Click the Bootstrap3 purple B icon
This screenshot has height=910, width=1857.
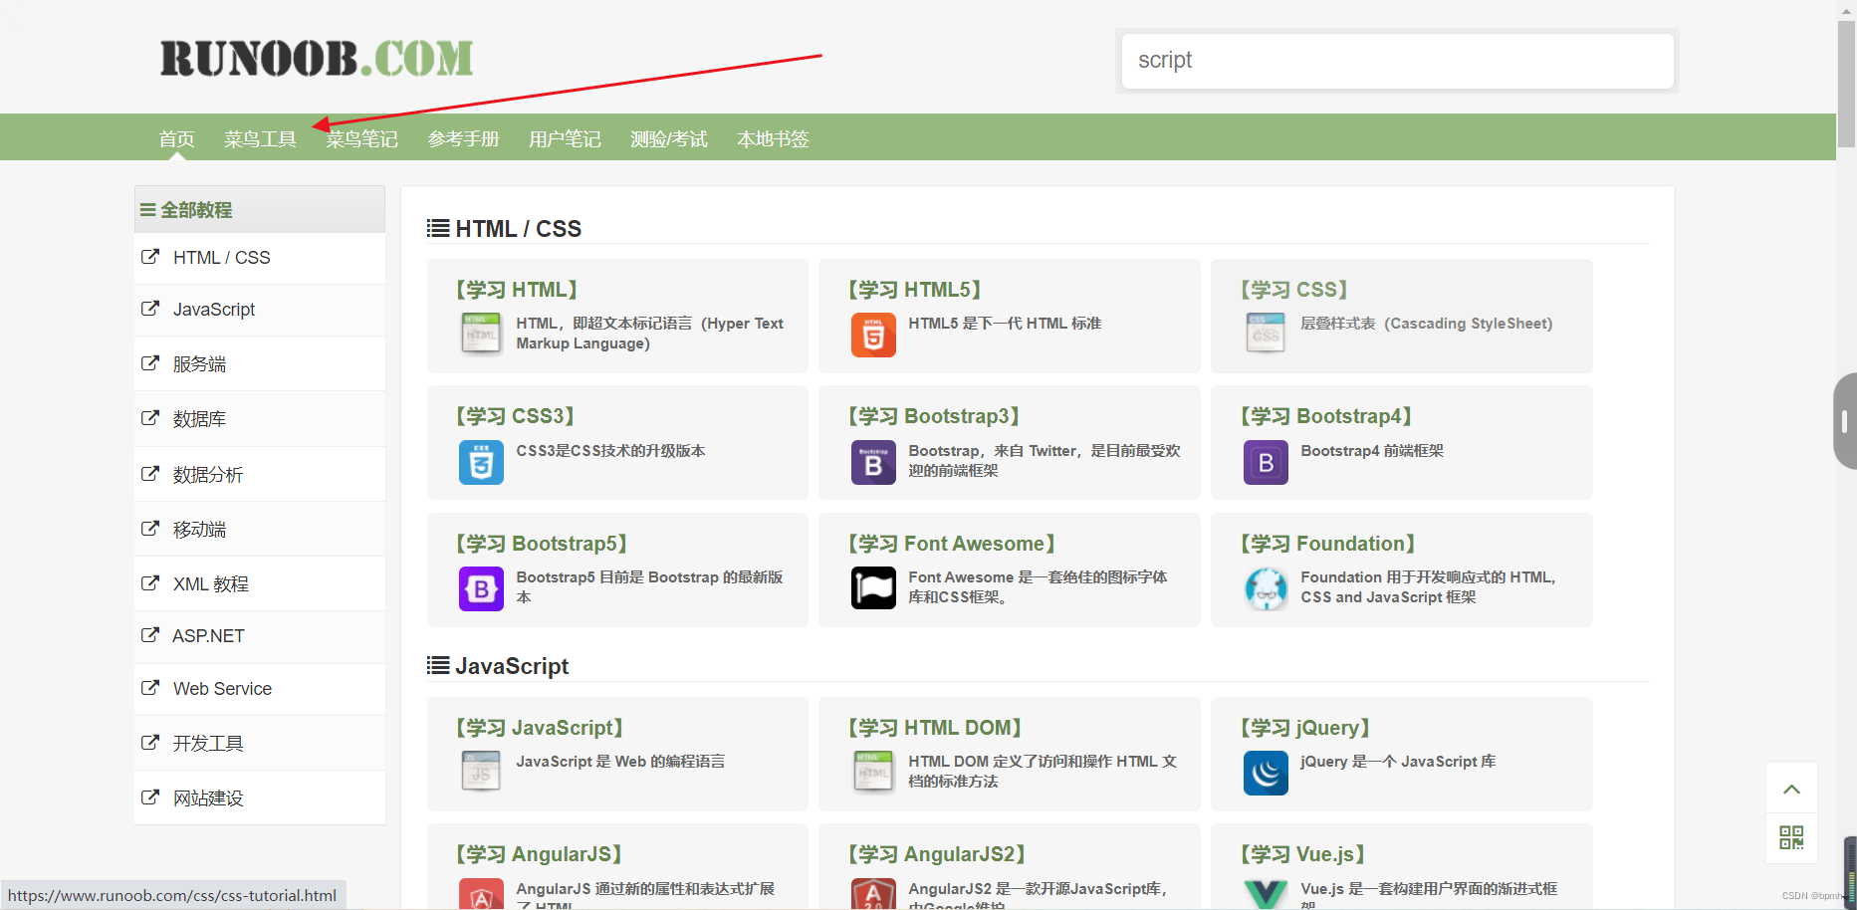[873, 462]
